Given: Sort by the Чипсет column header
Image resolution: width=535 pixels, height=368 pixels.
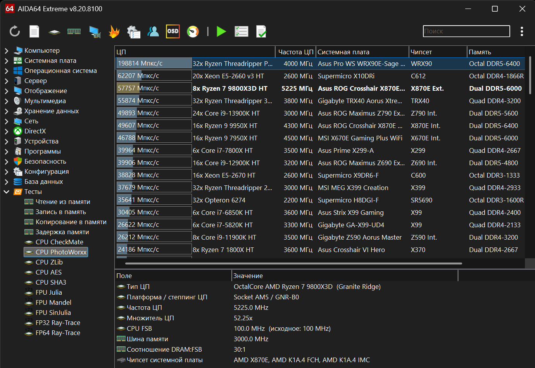Looking at the screenshot, I should pos(438,52).
